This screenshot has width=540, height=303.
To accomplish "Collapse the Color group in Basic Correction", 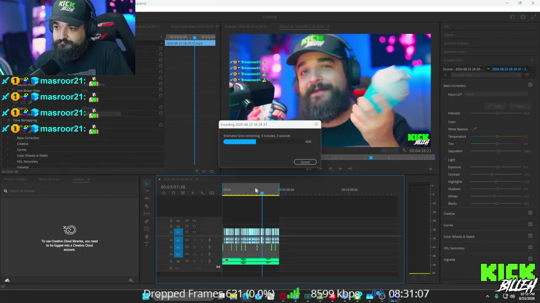I will [x=445, y=122].
